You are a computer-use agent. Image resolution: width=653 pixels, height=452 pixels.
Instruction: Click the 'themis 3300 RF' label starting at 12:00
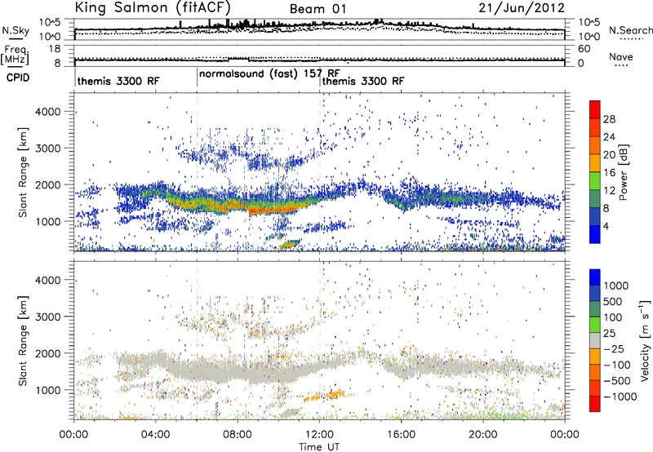(363, 81)
